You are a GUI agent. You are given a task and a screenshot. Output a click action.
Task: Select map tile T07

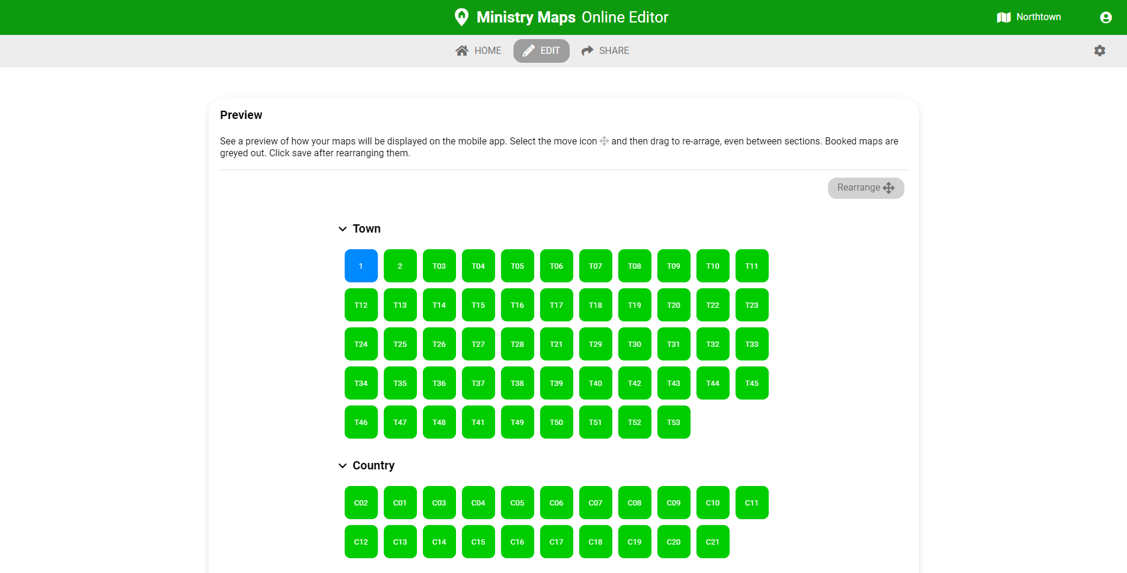click(x=596, y=266)
